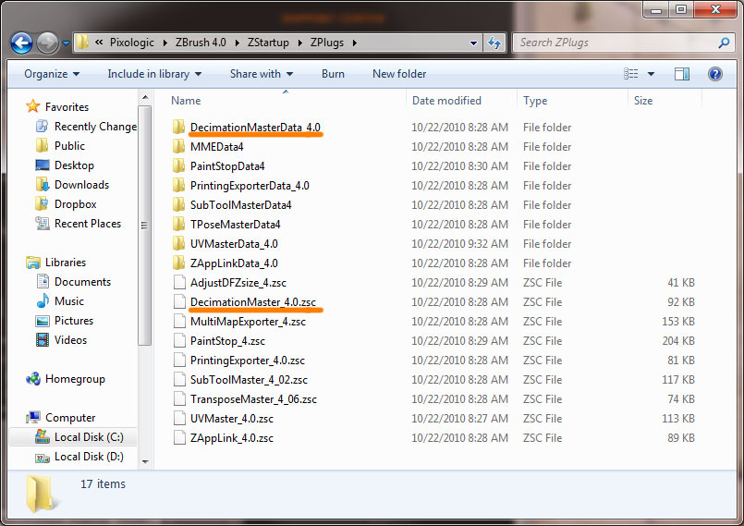The image size is (744, 526).
Task: Select the DecimationMasterData_4.0 folder icon
Action: (x=179, y=127)
